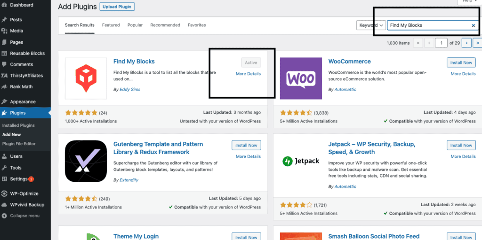Click the Appearance brush icon
The width and height of the screenshot is (482, 240).
[4, 101]
